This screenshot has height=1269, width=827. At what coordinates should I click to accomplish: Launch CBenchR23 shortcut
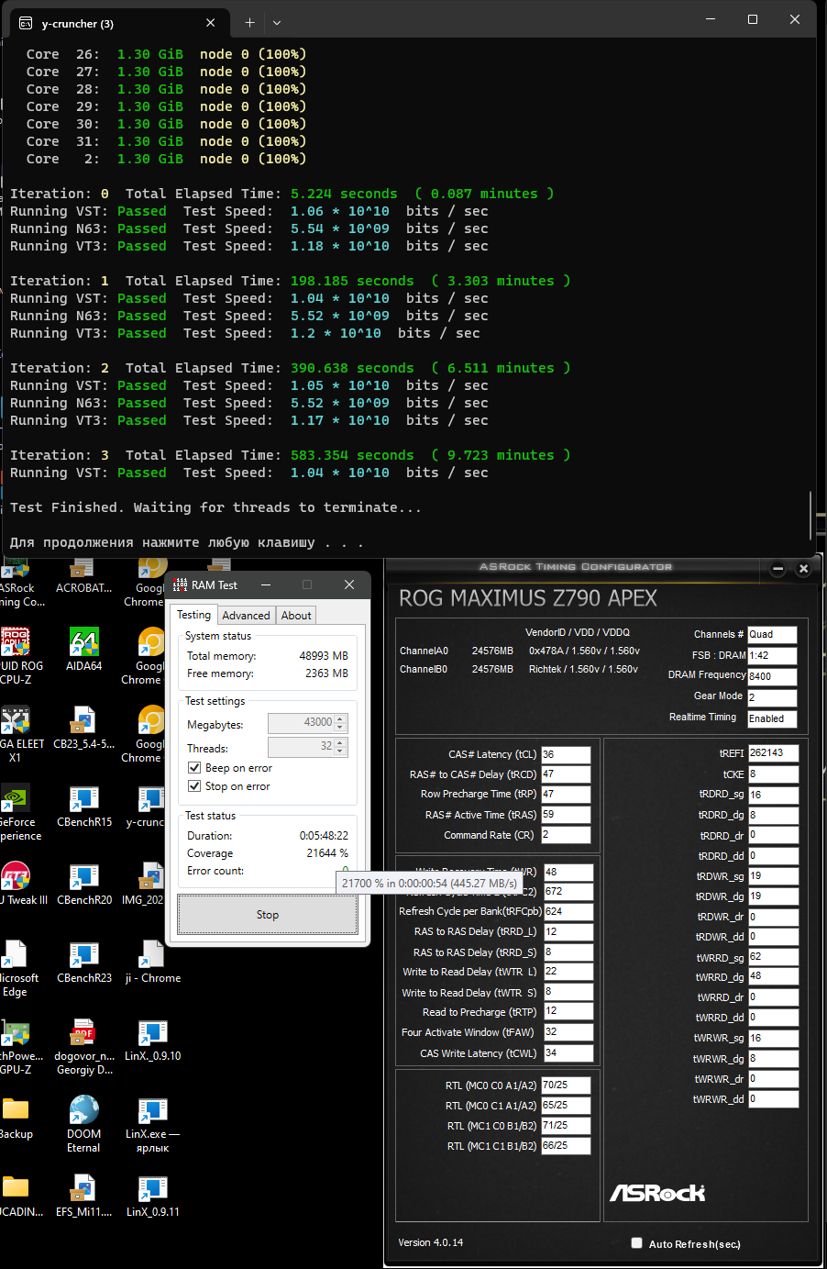coord(83,962)
